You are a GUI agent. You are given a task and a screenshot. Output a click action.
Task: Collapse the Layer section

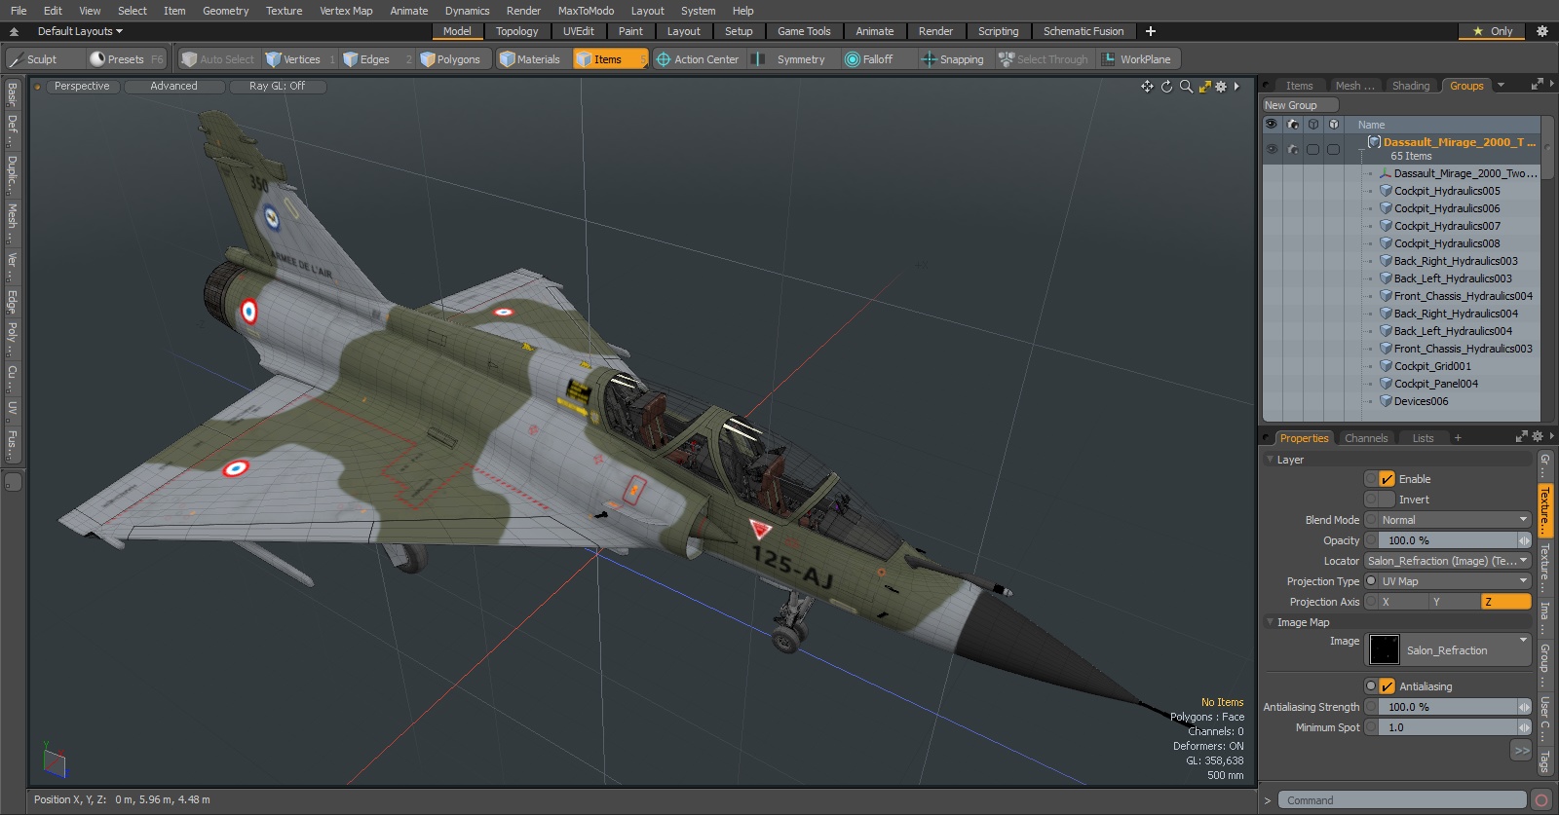[1270, 460]
